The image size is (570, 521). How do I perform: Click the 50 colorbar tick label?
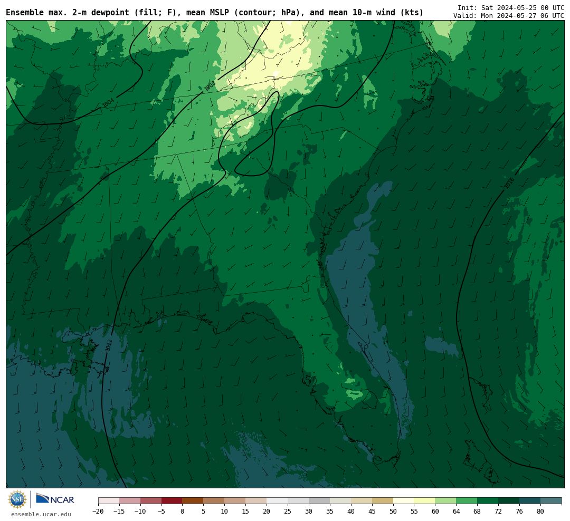(x=393, y=512)
